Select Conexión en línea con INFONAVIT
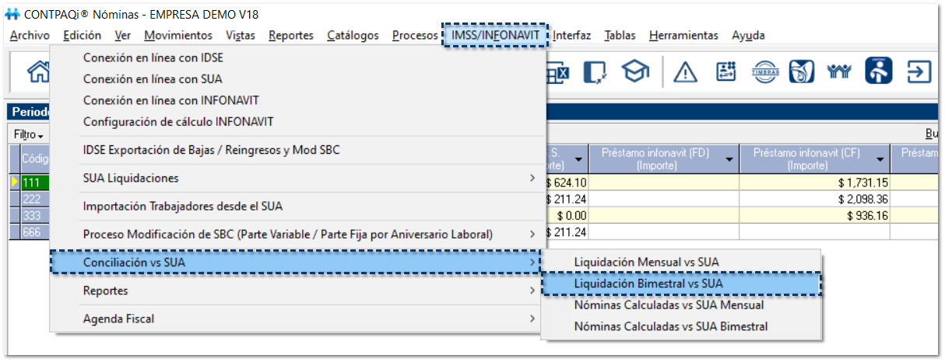Viewport: 945px width, 362px height. point(296,100)
